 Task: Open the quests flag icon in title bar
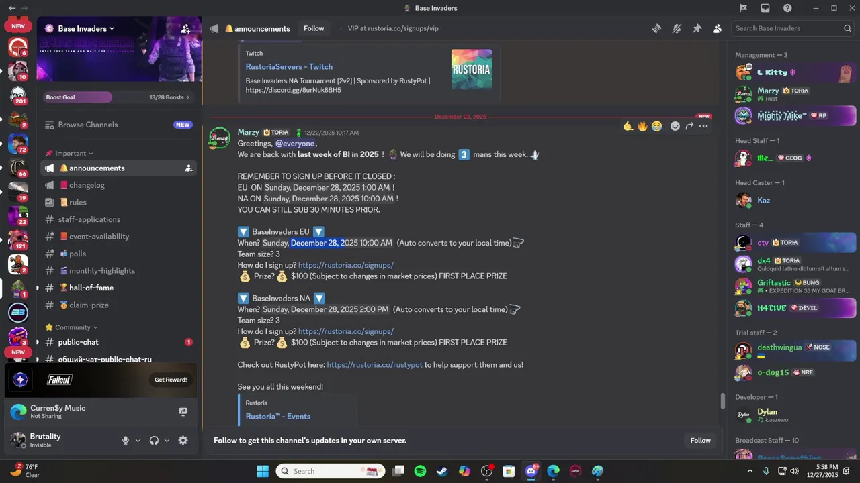(x=743, y=8)
